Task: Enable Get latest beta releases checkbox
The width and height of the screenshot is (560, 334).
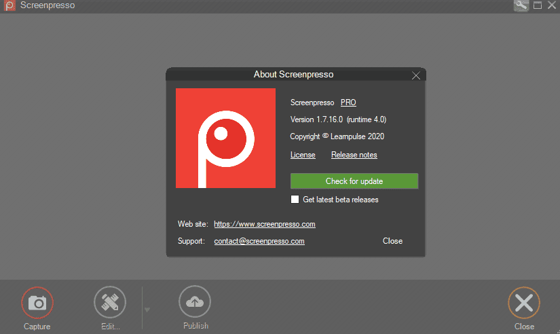Action: click(x=295, y=200)
